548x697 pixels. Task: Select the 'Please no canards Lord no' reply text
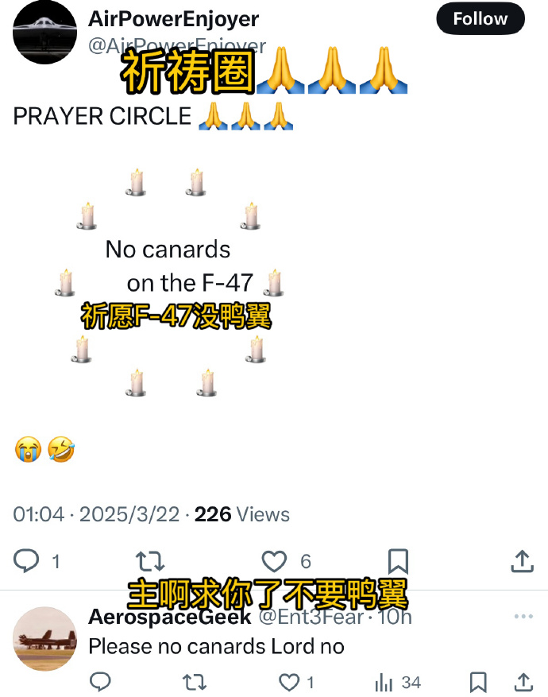tap(217, 646)
